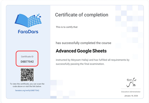
Task: Click the This is to certify that text
Action: 67,27
